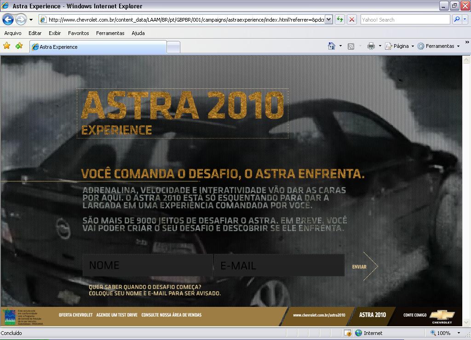Click the Chevrolet bowtie logo
This screenshot has height=340, width=471.
(442, 317)
